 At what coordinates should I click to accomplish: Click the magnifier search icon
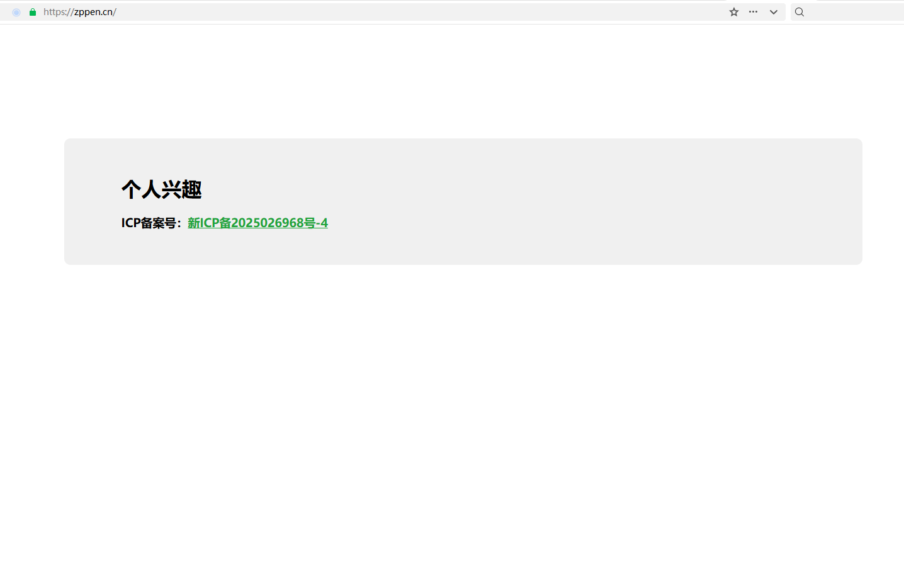click(x=799, y=12)
